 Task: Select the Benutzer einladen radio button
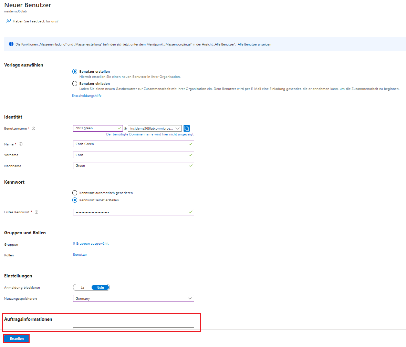tap(75, 83)
